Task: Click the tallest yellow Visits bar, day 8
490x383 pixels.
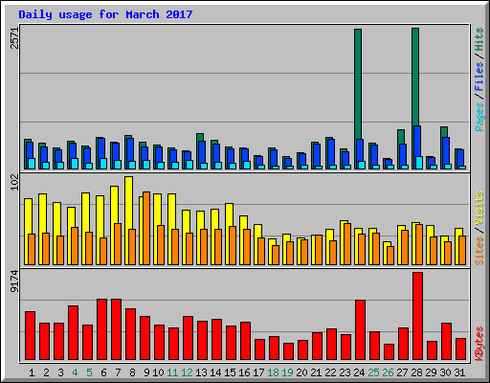Action: (129, 202)
